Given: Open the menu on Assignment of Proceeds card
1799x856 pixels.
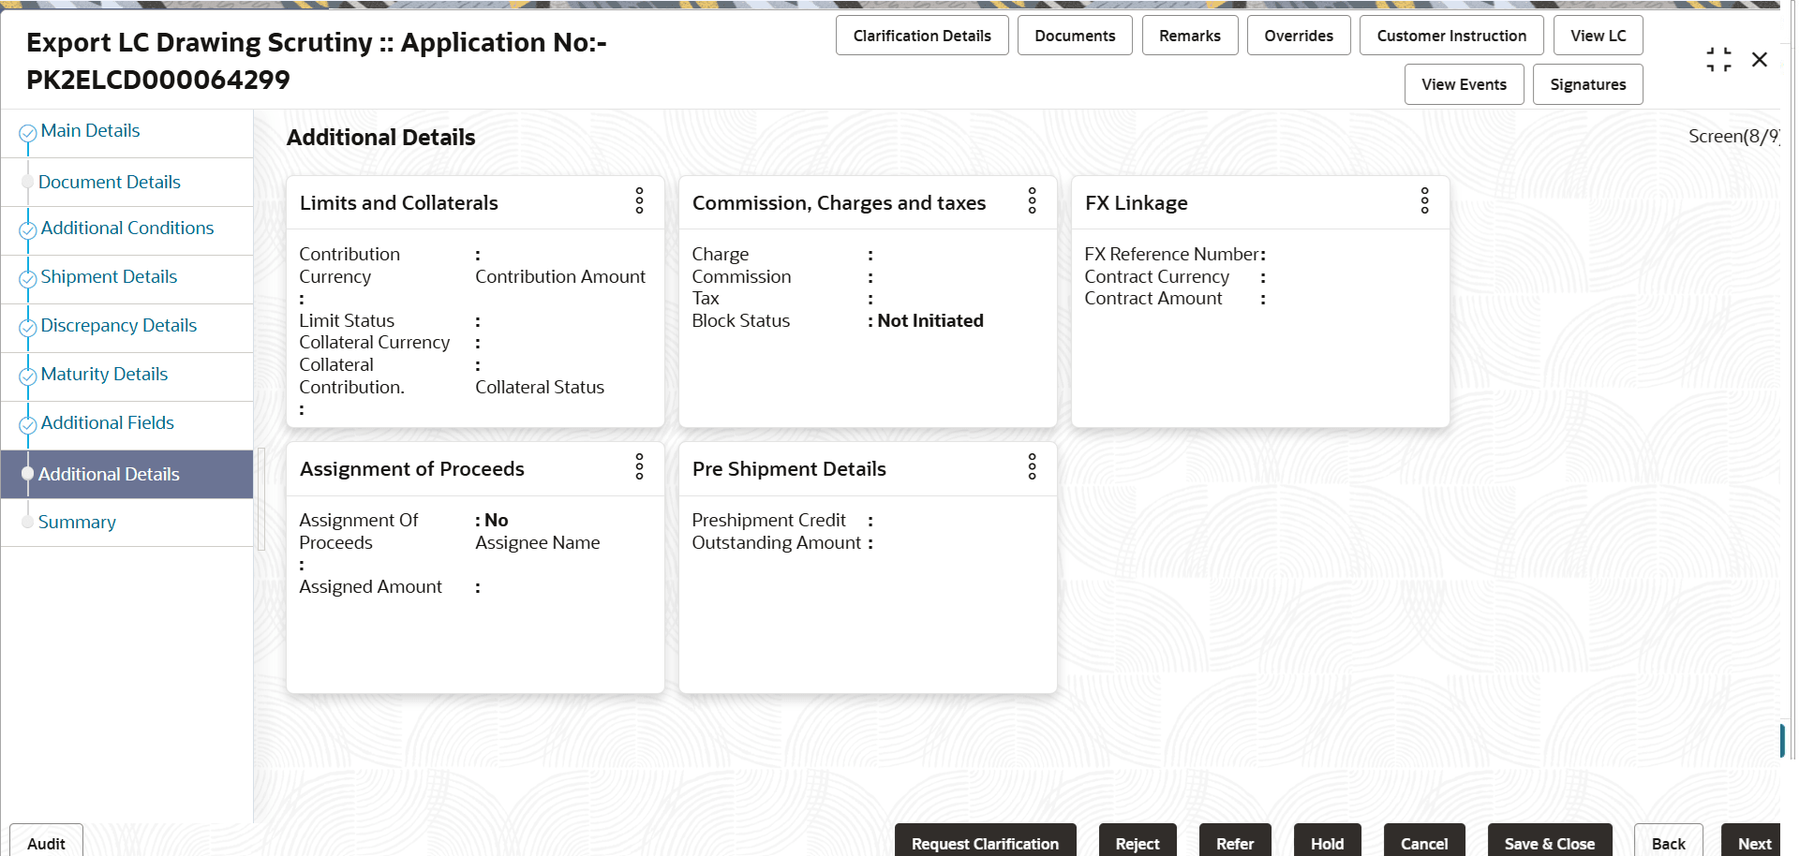Looking at the screenshot, I should tap(639, 467).
